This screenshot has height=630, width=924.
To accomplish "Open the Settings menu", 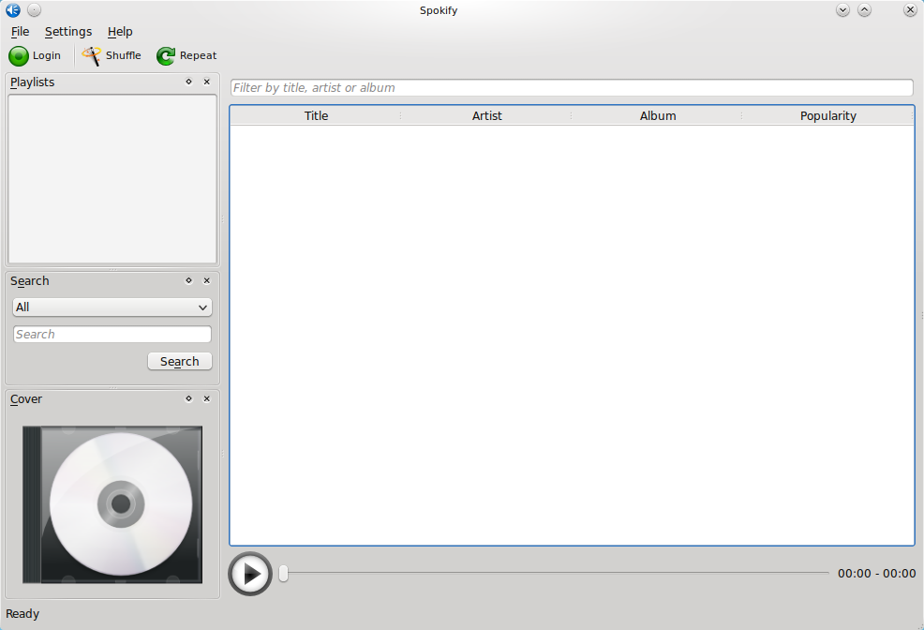I will click(x=68, y=32).
